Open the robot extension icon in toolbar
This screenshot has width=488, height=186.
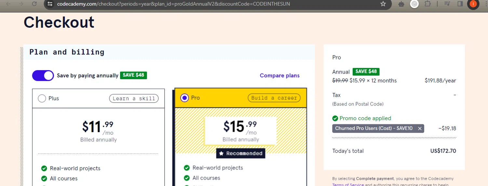coord(401,4)
